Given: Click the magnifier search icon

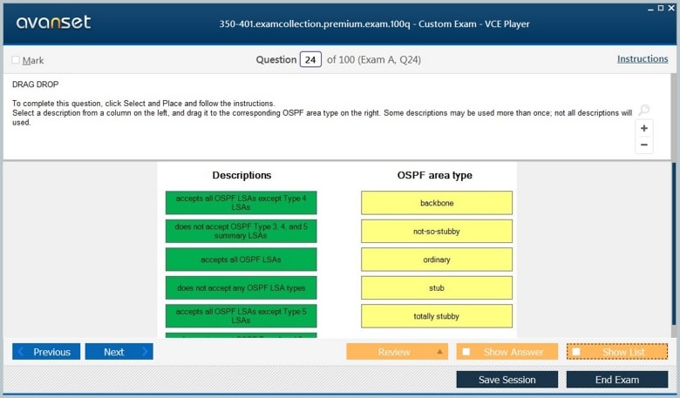Looking at the screenshot, I should coord(643,111).
